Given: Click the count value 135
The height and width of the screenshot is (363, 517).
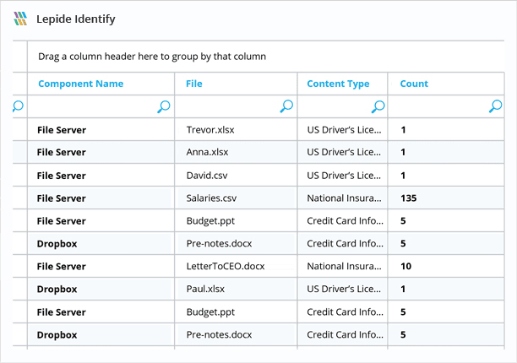Looking at the screenshot, I should tap(409, 198).
